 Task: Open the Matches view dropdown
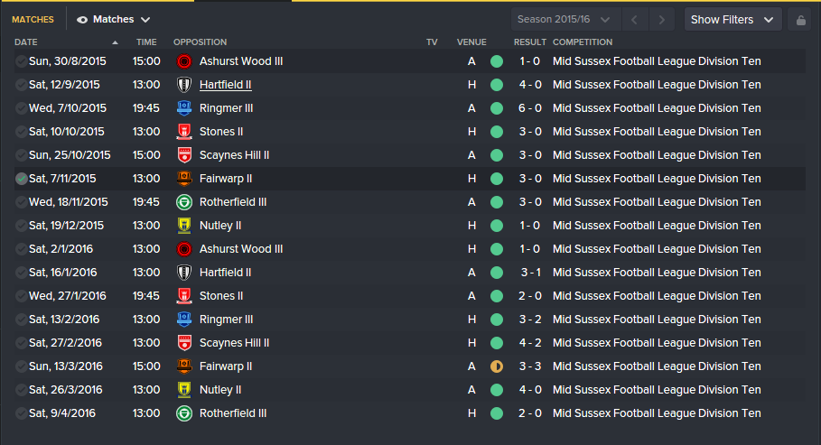pyautogui.click(x=114, y=19)
